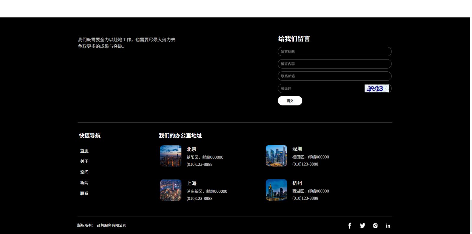472x234 pixels.
Task: Open the Facebook social icon
Action: click(350, 226)
